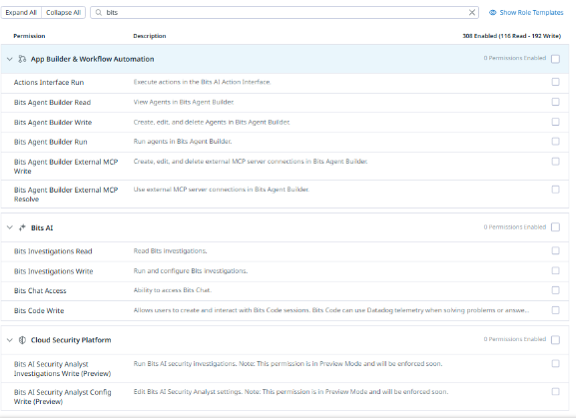Enable the Bits Agent Builder Write checkbox
The height and width of the screenshot is (418, 576).
pos(555,122)
